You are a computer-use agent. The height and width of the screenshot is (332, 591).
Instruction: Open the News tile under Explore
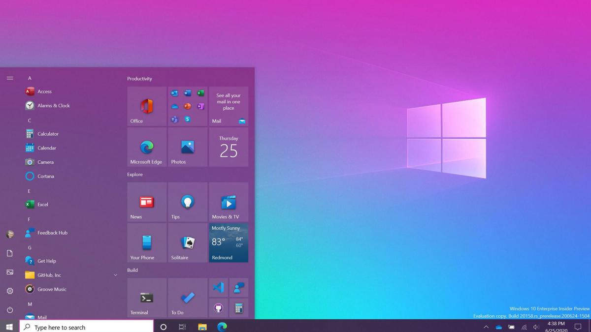pyautogui.click(x=146, y=202)
